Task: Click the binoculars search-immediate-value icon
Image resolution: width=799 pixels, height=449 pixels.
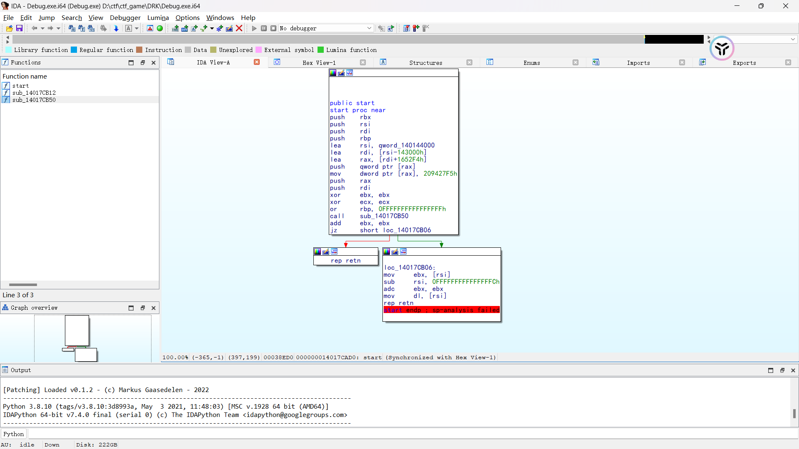Action: pos(72,28)
